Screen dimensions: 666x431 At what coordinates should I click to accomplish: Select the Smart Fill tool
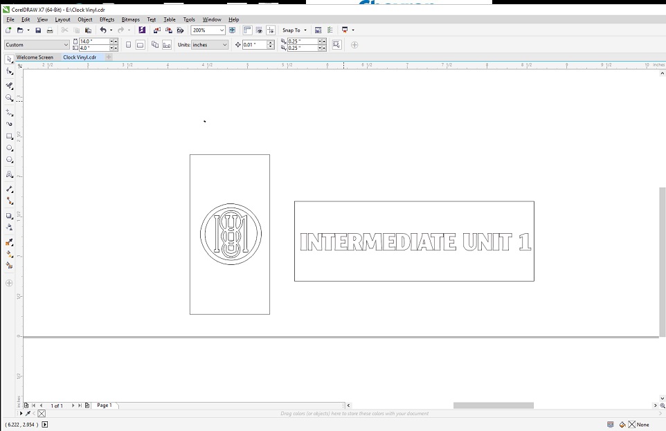click(9, 266)
